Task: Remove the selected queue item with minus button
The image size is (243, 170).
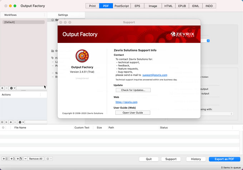Action: (x=25, y=159)
